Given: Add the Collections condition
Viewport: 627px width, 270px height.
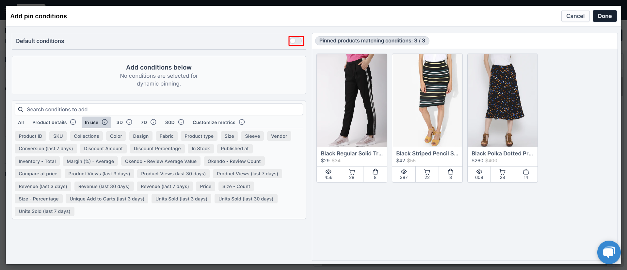Looking at the screenshot, I should coord(86,136).
